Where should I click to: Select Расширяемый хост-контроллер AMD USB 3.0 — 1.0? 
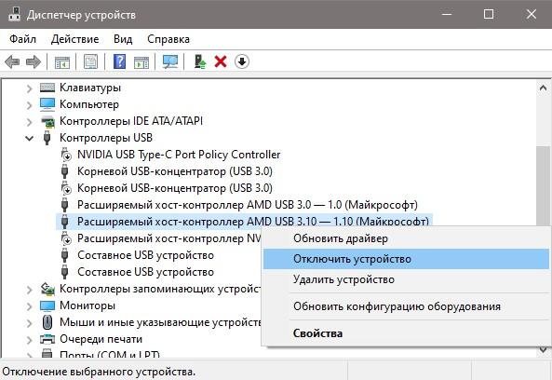click(x=248, y=205)
